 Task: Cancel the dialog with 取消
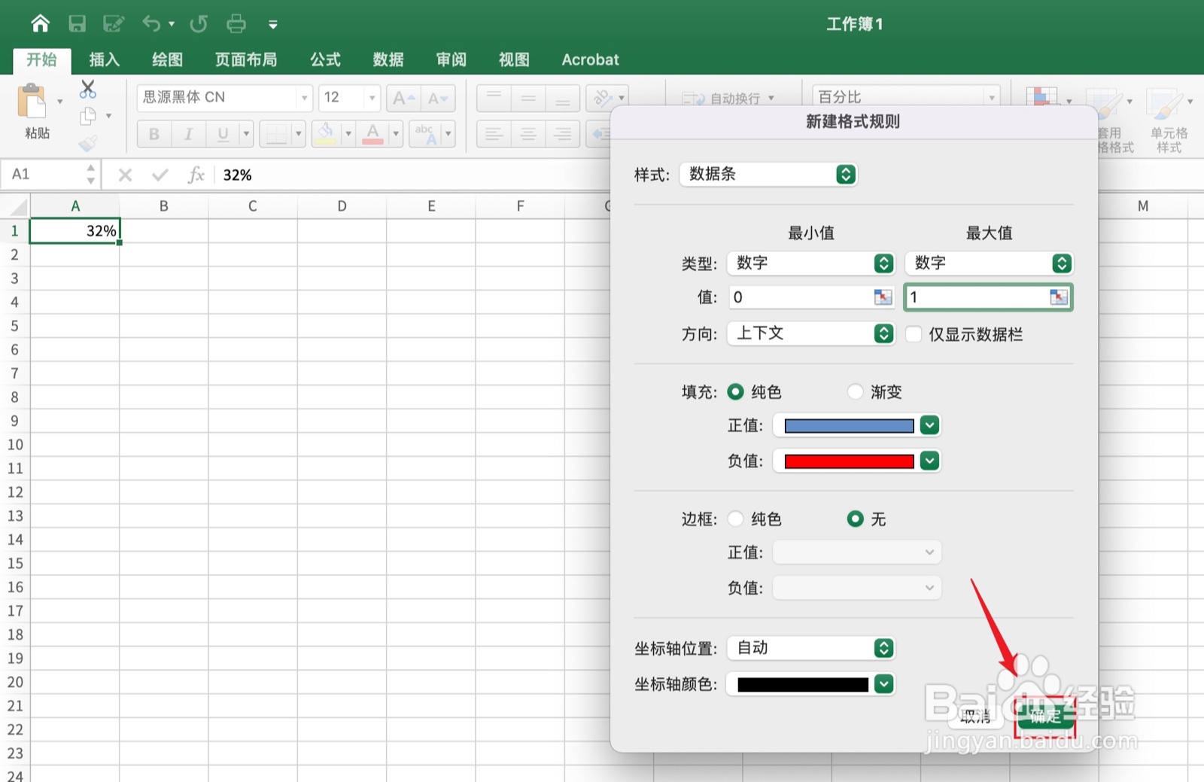(x=976, y=717)
